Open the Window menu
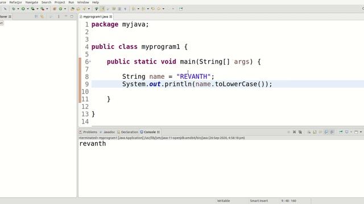The width and height of the screenshot is (364, 204). (x=83, y=2)
